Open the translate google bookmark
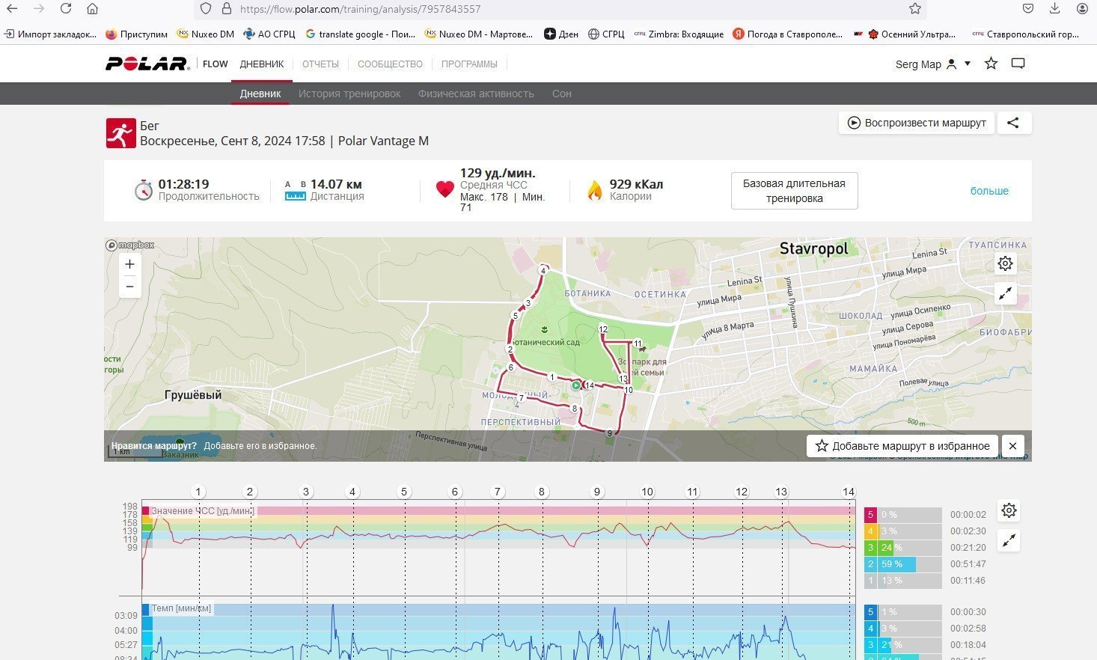 (361, 34)
